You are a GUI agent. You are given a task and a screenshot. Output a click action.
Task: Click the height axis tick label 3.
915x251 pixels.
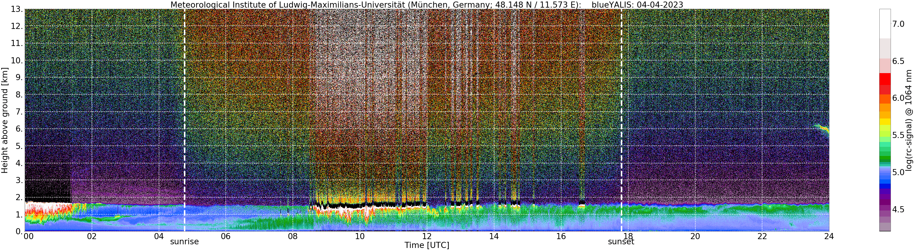[19, 180]
